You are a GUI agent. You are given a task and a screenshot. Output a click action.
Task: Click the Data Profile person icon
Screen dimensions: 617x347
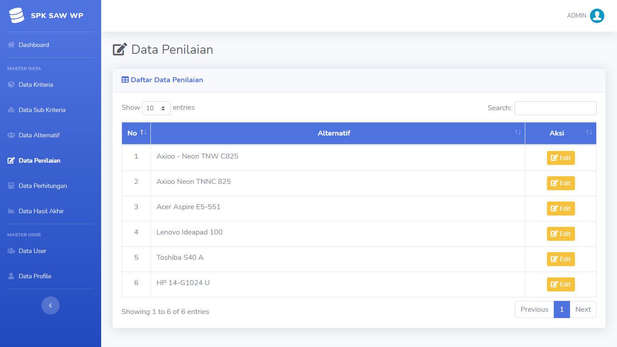pos(11,276)
